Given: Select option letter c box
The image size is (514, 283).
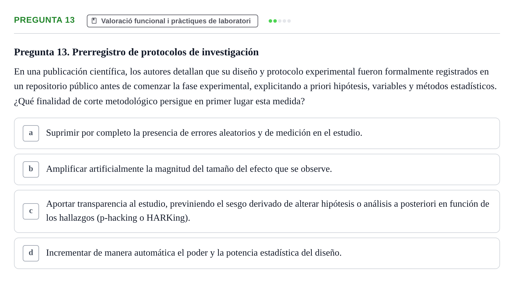Looking at the screenshot, I should pyautogui.click(x=31, y=211).
